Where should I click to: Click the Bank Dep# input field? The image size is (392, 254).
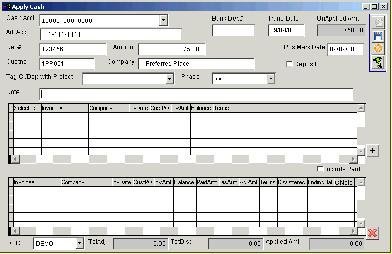point(233,31)
